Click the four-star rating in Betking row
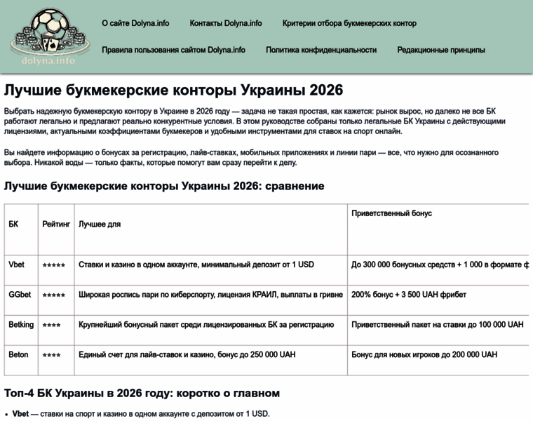This screenshot has width=533, height=421. (x=51, y=325)
